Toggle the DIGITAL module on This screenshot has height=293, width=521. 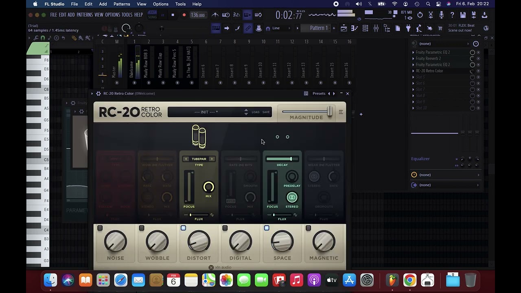(225, 228)
